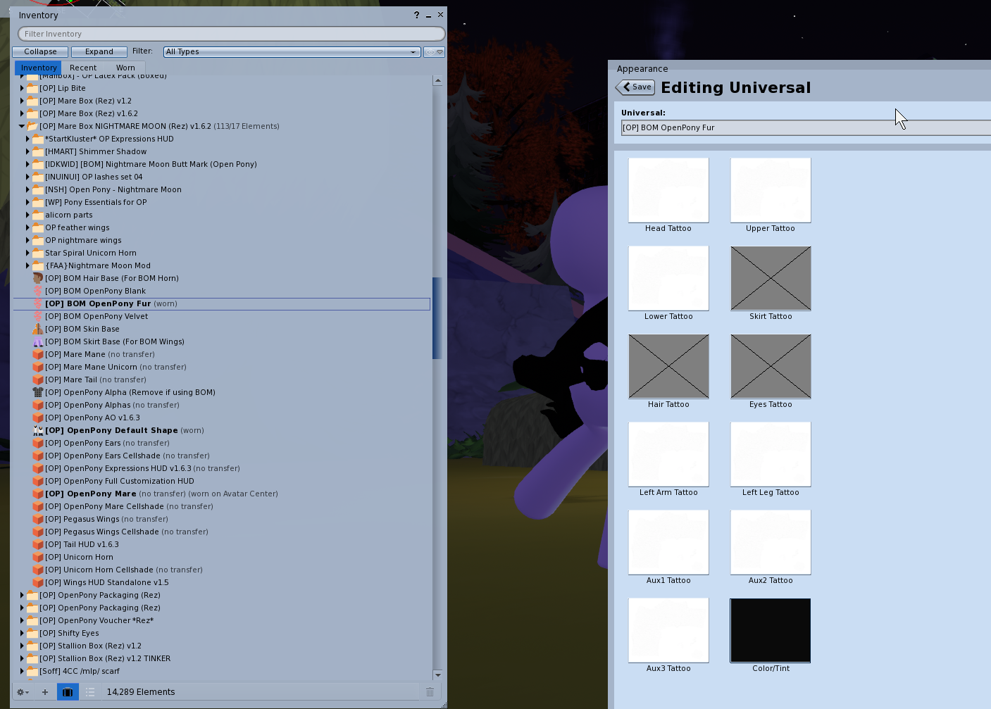Click the filter visibility eye dropdown icon
The image size is (991, 709).
pos(434,52)
